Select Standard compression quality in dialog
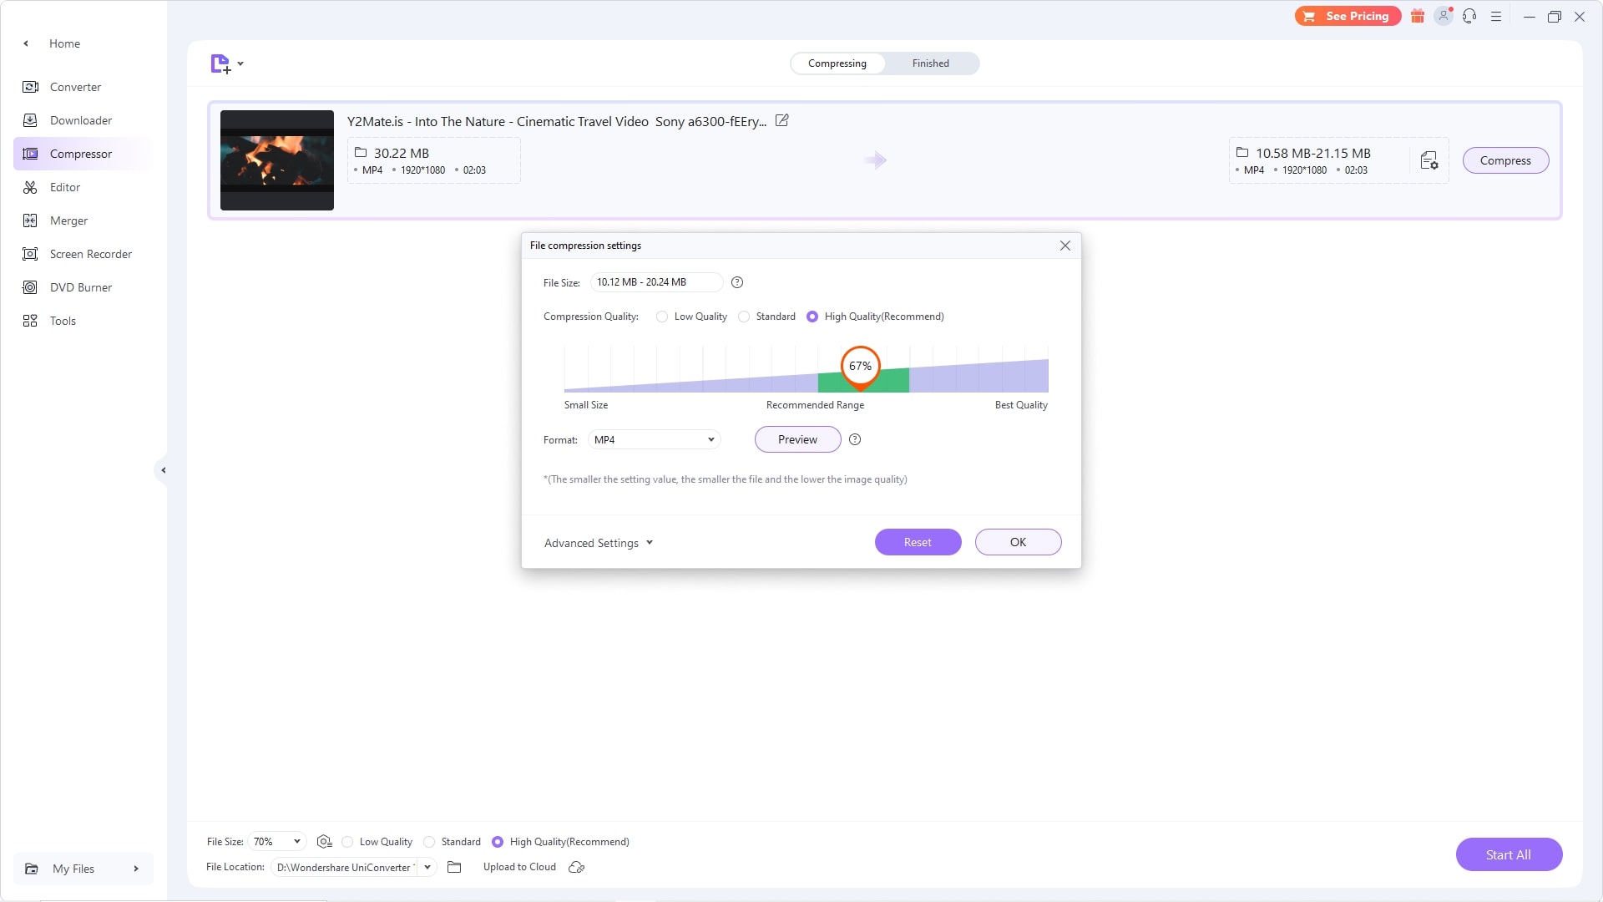Image resolution: width=1603 pixels, height=902 pixels. pyautogui.click(x=744, y=317)
